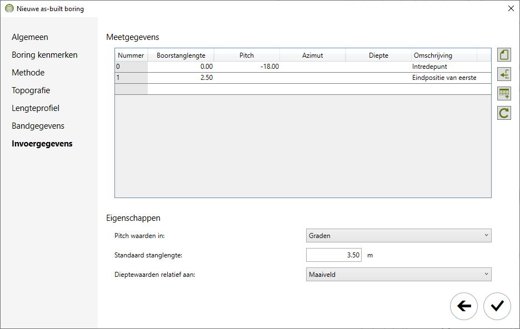Close the Nieuwe as-built boring window
This screenshot has height=329, width=520.
pos(511,9)
